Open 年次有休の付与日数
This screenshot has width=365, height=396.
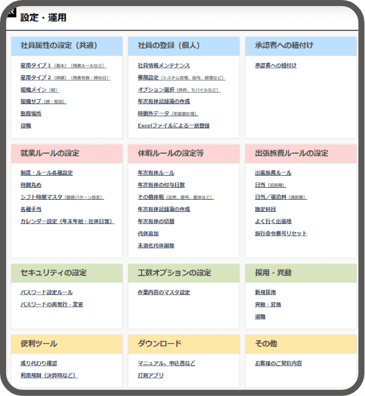[161, 185]
